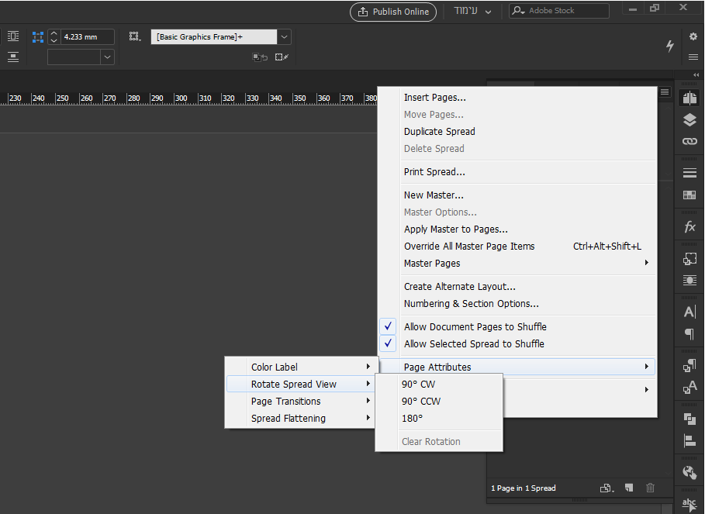This screenshot has height=514, width=705.
Task: Open the Paragraph panel icon
Action: 689,333
